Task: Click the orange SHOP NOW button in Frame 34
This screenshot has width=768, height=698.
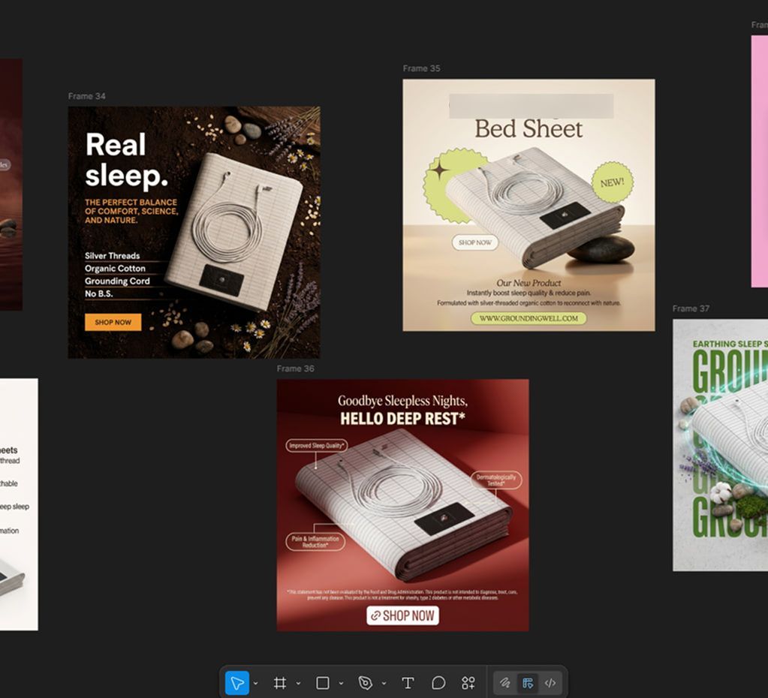Action: (x=113, y=322)
